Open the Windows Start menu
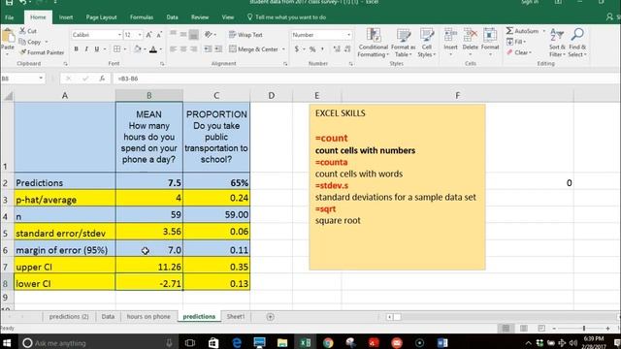The width and height of the screenshot is (621, 349). [7, 342]
